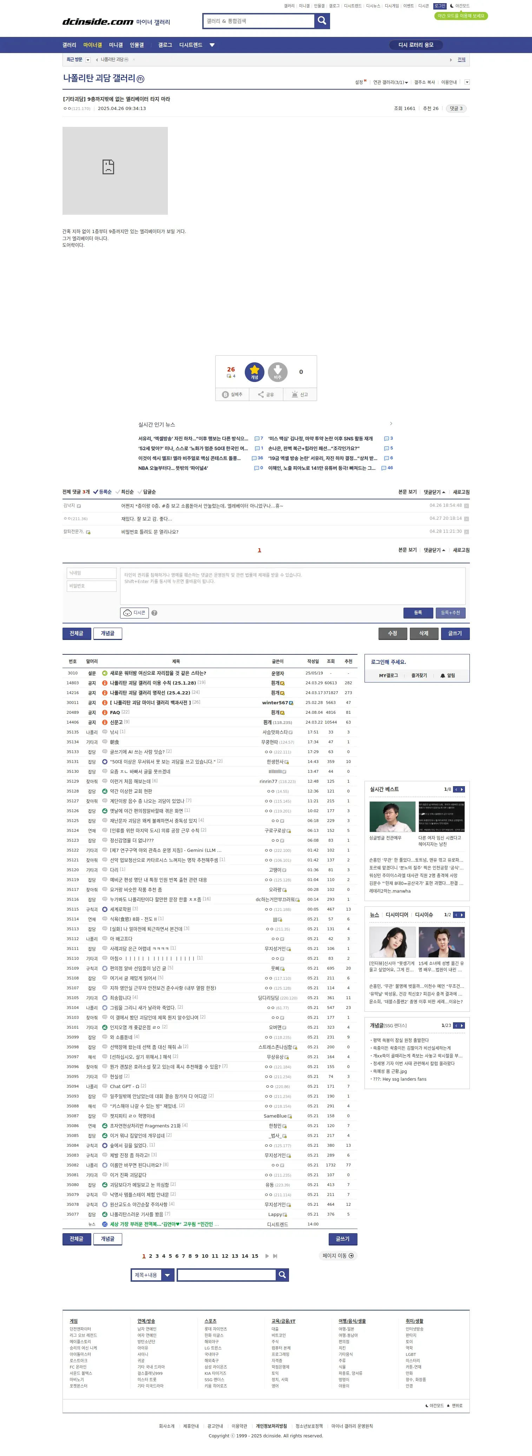Click the 수정 edit button

(393, 634)
